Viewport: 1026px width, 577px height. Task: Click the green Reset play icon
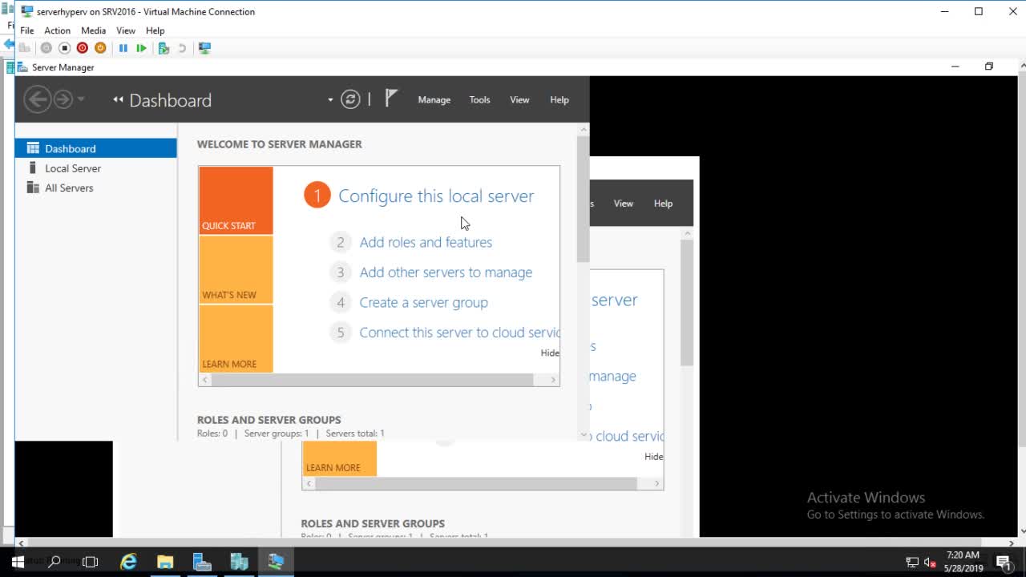[141, 48]
